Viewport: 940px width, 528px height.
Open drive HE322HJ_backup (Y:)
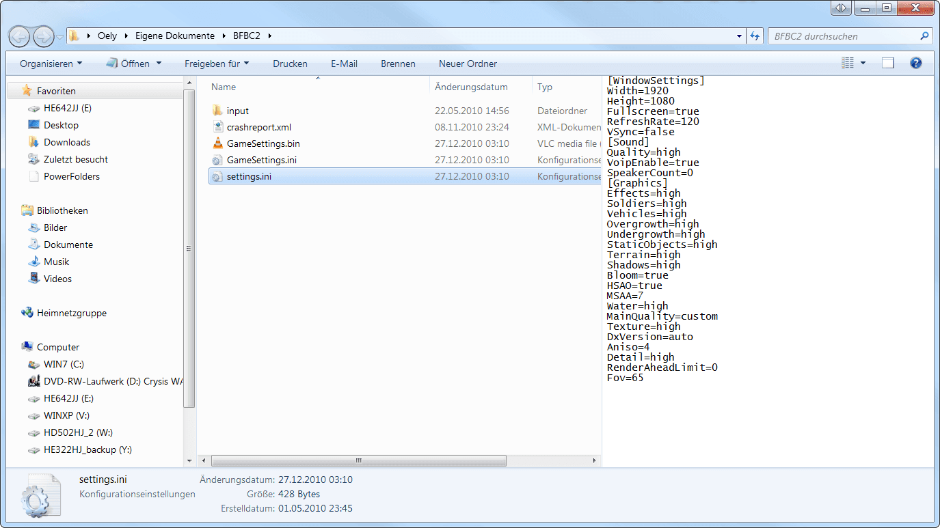(x=88, y=449)
